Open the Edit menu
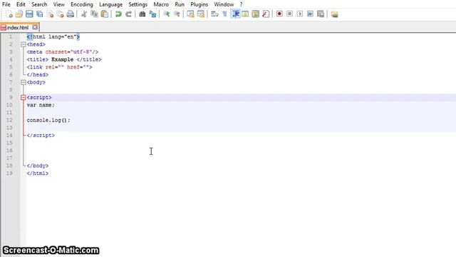 (21, 4)
